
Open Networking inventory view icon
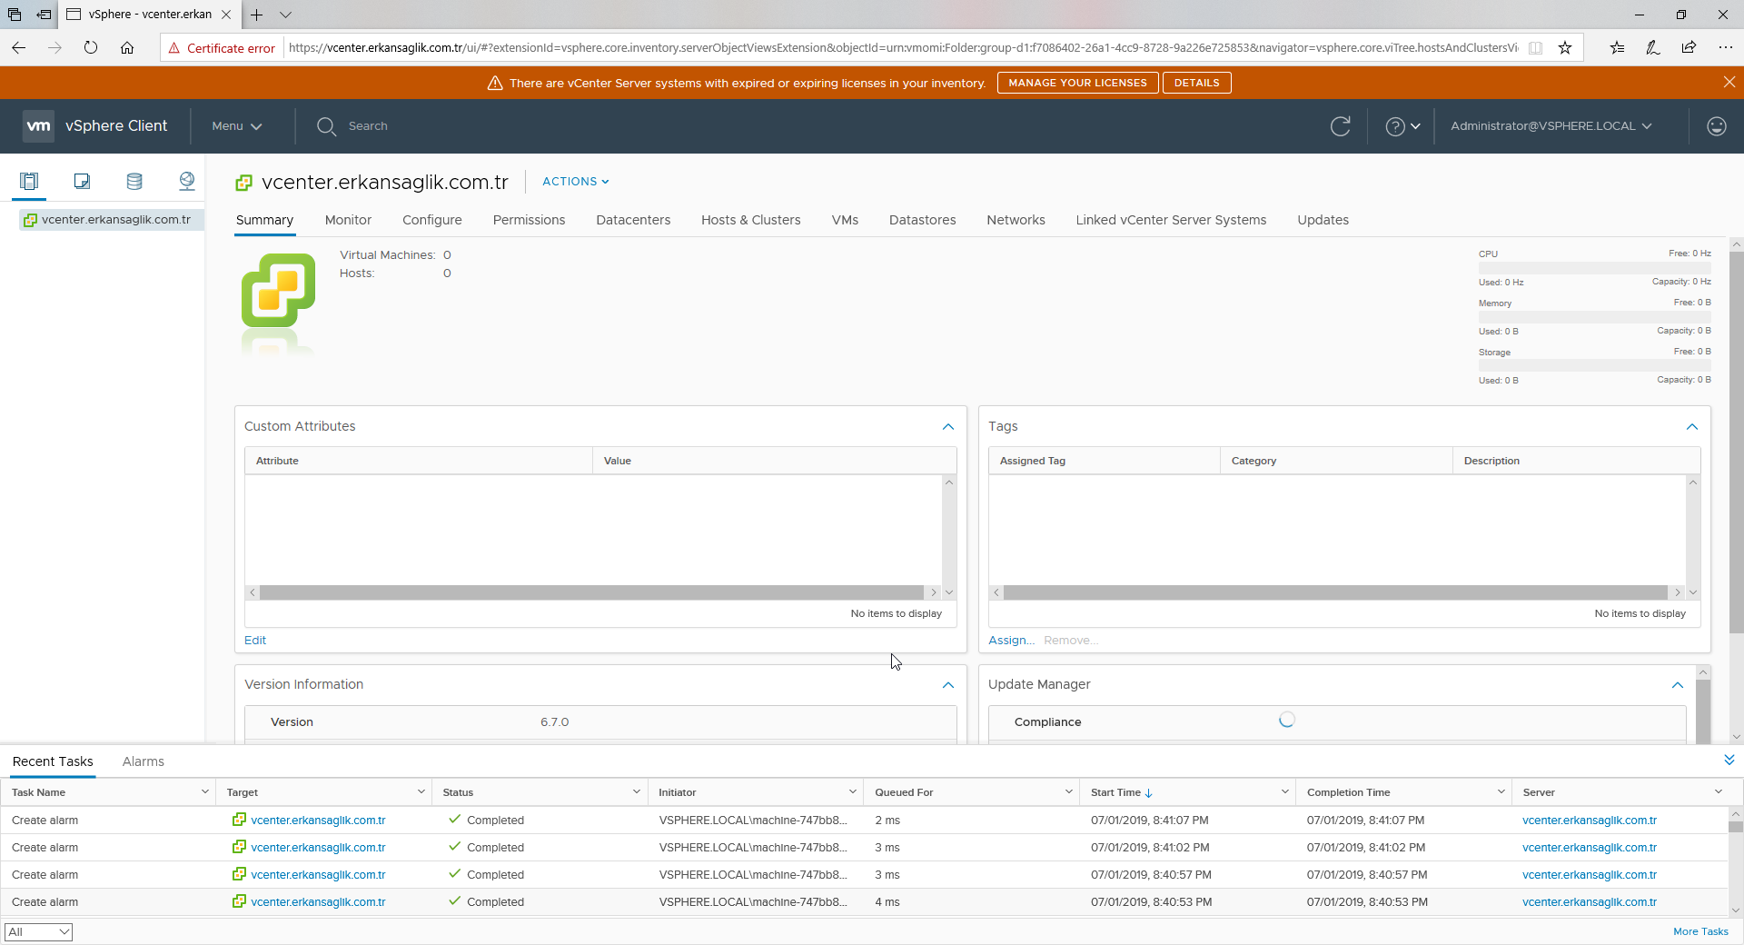187,181
